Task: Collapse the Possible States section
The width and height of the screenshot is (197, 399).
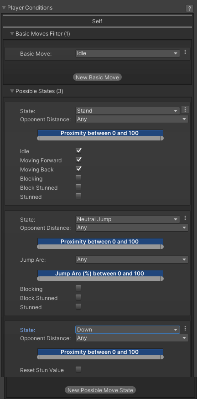Action: pos(12,91)
